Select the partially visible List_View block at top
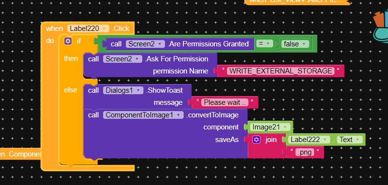The width and height of the screenshot is (388, 185). 297,1
